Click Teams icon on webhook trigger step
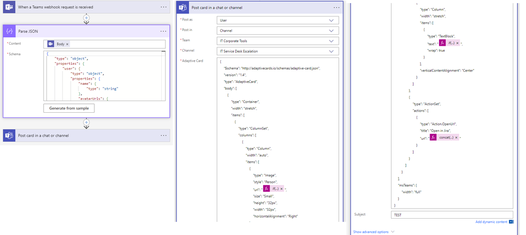Image resolution: width=526 pixels, height=235 pixels. [x=9, y=7]
